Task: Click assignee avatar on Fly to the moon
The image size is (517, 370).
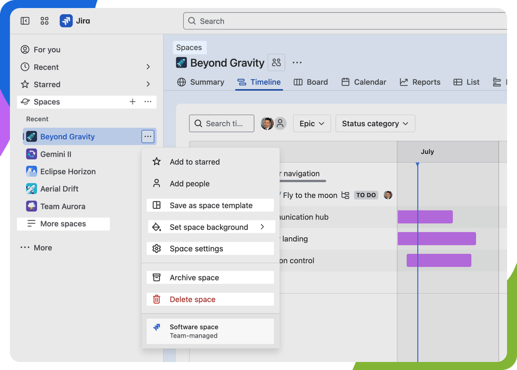Action: click(388, 195)
